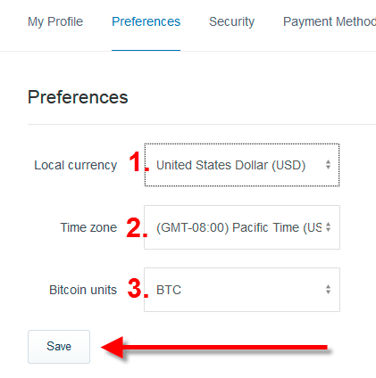Open the My Profile tab
Image resolution: width=376 pixels, height=378 pixels.
click(55, 21)
